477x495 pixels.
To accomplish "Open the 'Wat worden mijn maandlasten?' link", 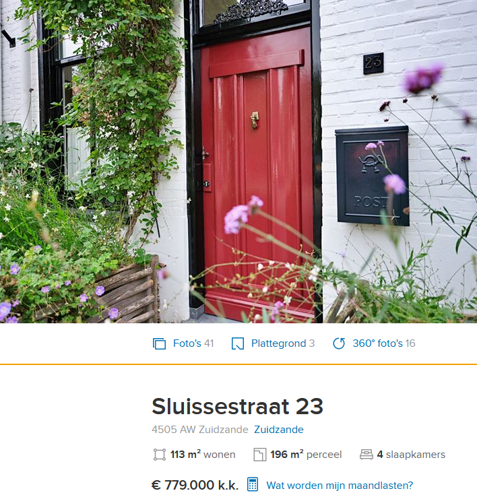I will point(340,485).
